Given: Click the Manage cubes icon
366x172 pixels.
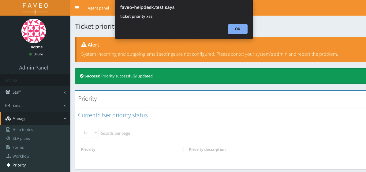Looking at the screenshot, I should [x=8, y=118].
